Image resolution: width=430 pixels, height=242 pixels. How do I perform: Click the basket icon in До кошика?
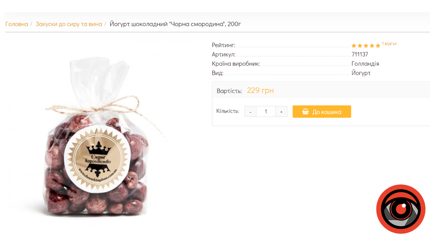tap(305, 111)
